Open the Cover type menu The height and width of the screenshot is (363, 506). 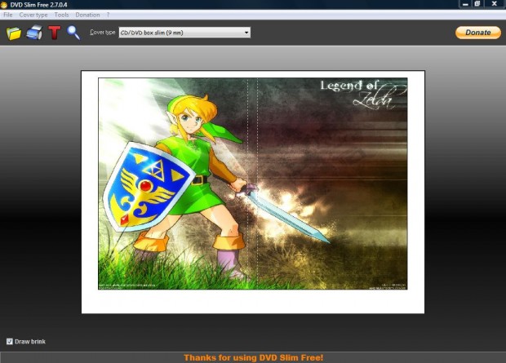[33, 15]
